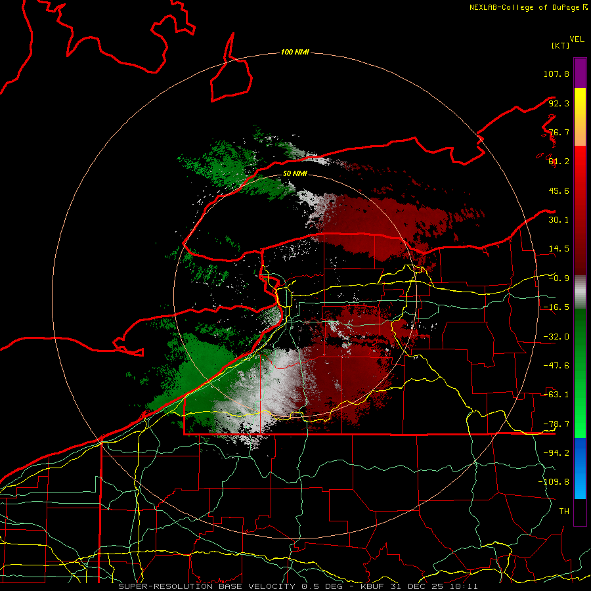Click the TH label on the legend
Image resolution: width=591 pixels, height=591 pixels.
point(564,512)
